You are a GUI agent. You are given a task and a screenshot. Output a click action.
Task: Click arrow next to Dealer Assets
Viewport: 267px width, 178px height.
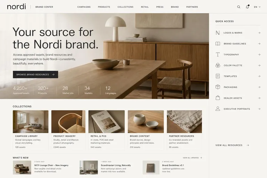(x=259, y=98)
